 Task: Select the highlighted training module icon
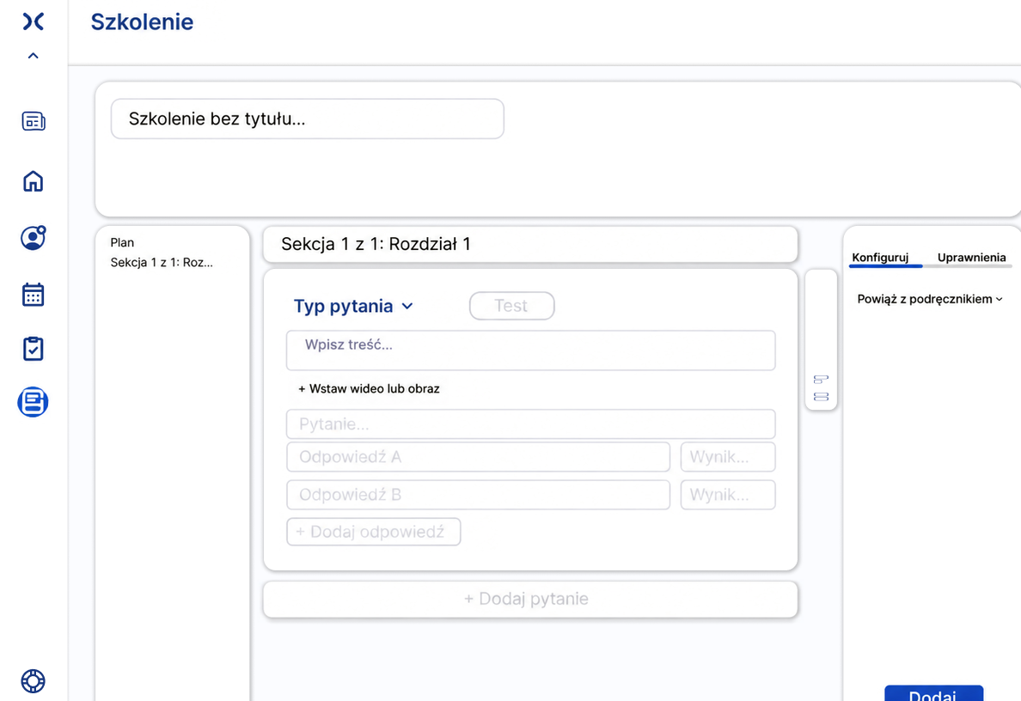(34, 402)
